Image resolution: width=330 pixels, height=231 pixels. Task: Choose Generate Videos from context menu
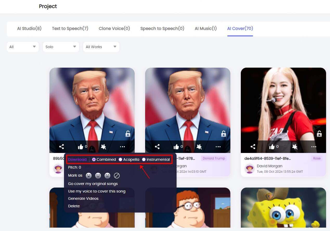click(83, 198)
